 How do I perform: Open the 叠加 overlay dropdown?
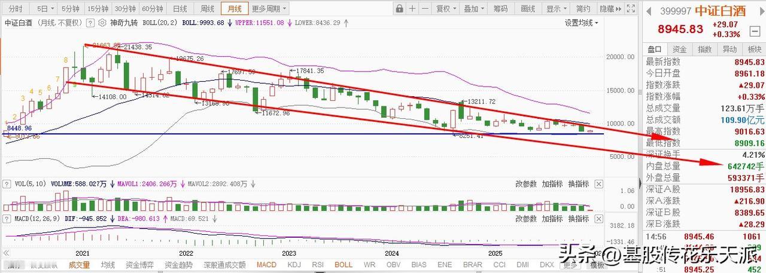(475, 8)
